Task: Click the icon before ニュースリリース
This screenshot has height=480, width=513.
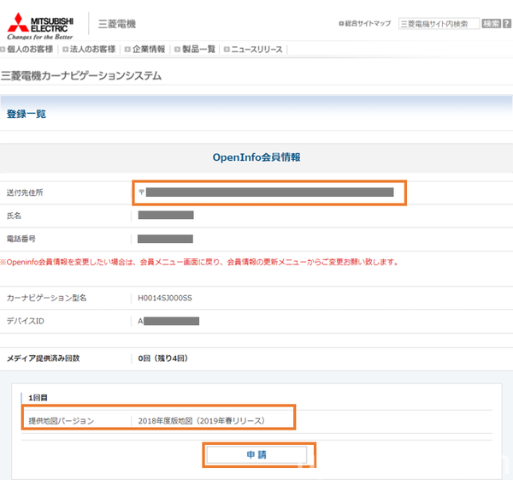Action: coord(227,50)
